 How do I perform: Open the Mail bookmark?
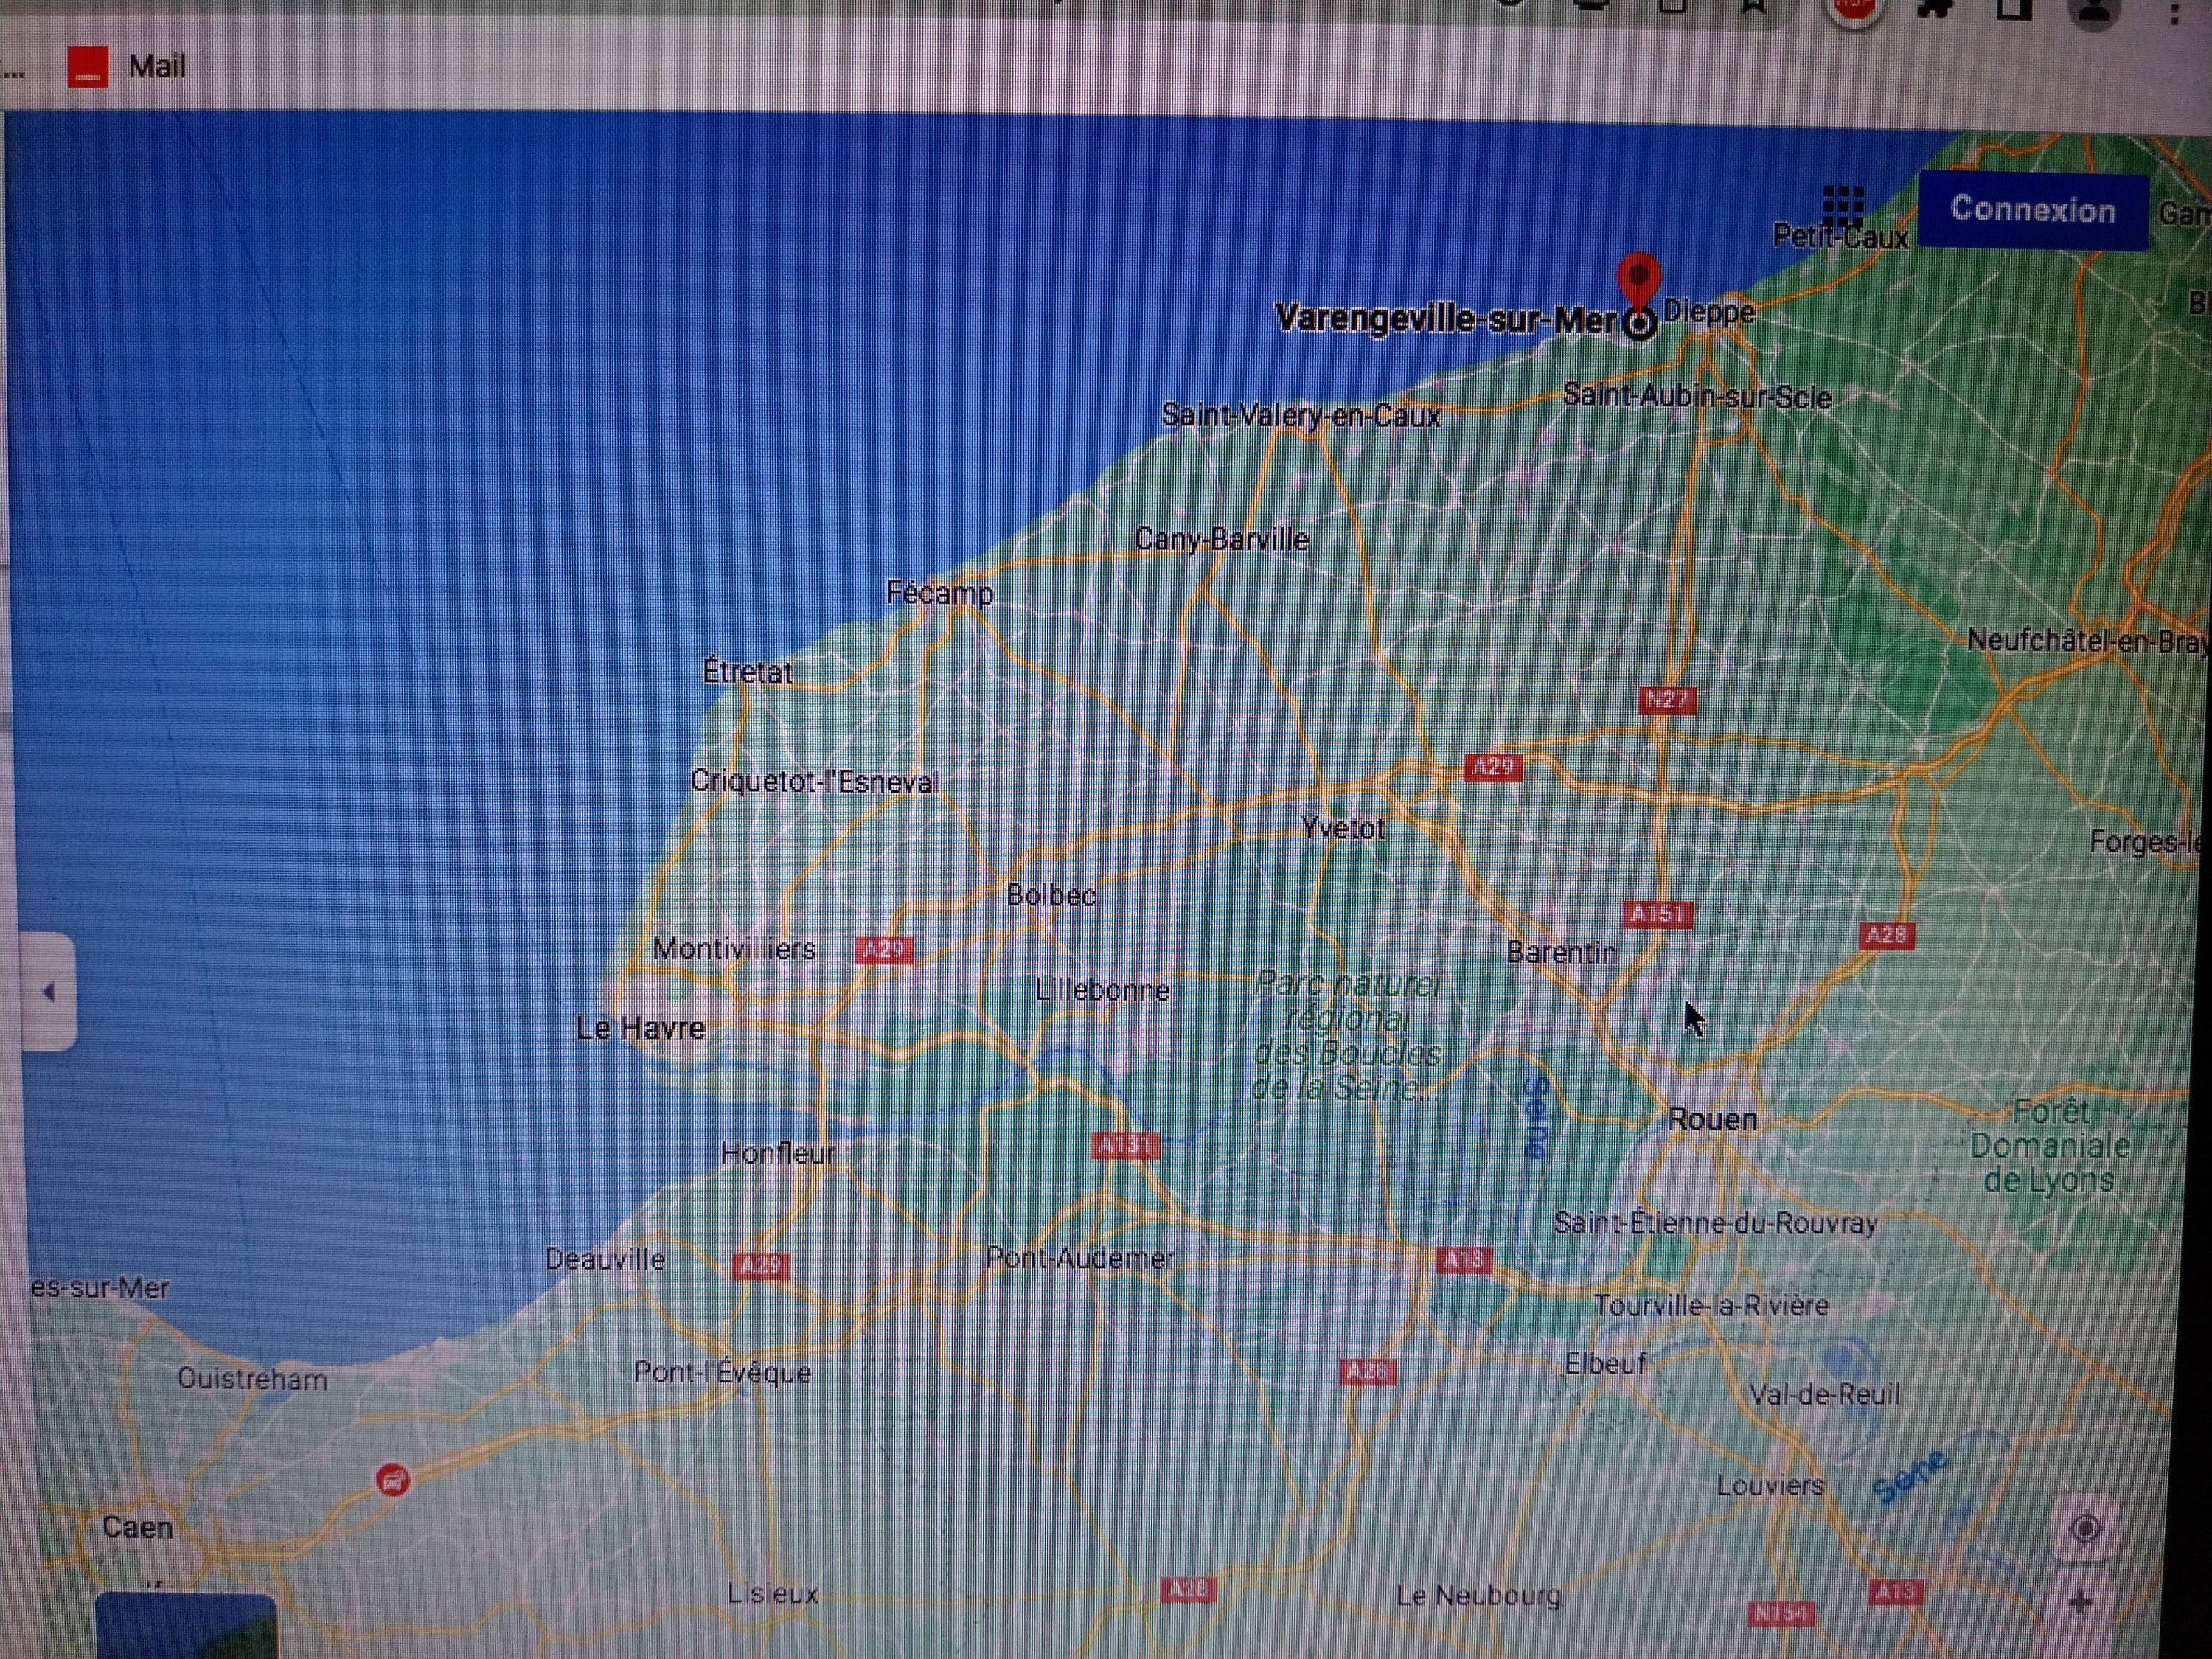[x=127, y=67]
